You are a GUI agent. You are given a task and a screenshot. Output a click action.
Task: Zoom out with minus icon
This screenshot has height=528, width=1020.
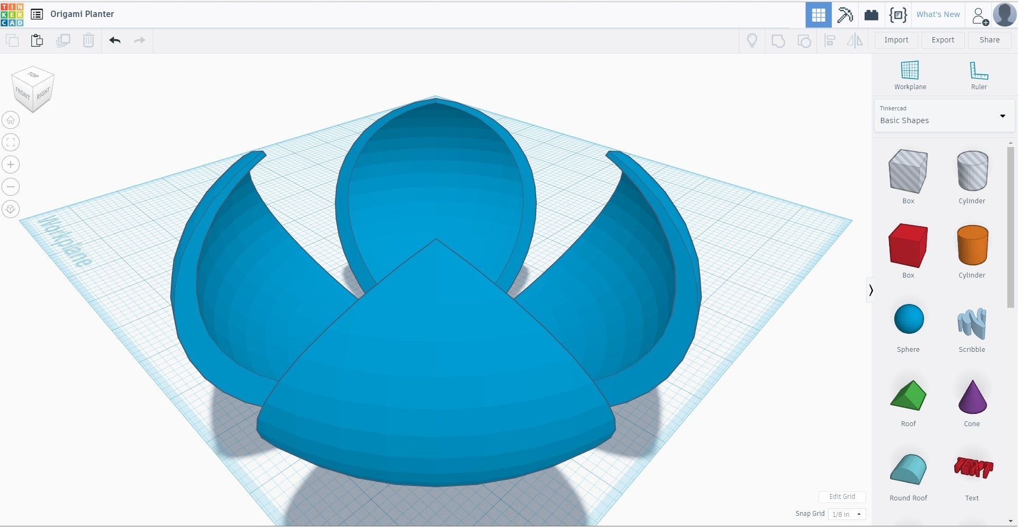11,187
